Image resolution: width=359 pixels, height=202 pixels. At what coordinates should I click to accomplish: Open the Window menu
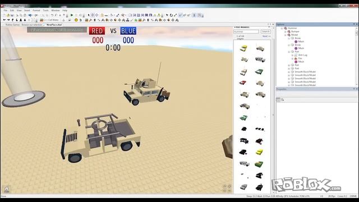(x=56, y=10)
